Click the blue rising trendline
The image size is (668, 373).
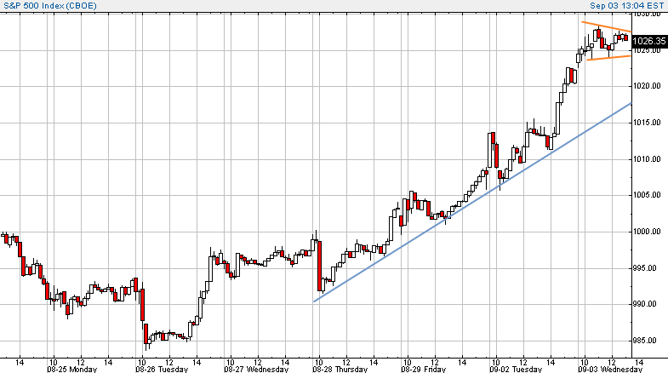coord(472,203)
